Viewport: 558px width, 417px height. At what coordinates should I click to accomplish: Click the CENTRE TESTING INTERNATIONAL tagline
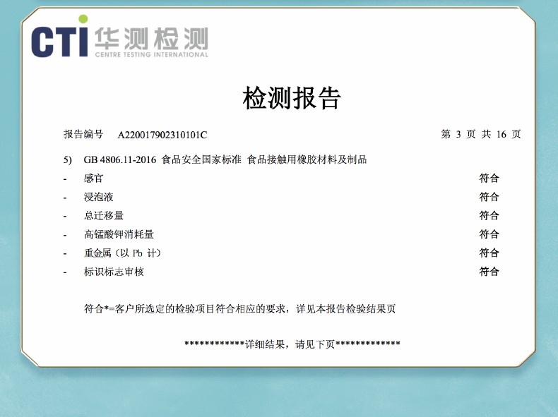(151, 54)
